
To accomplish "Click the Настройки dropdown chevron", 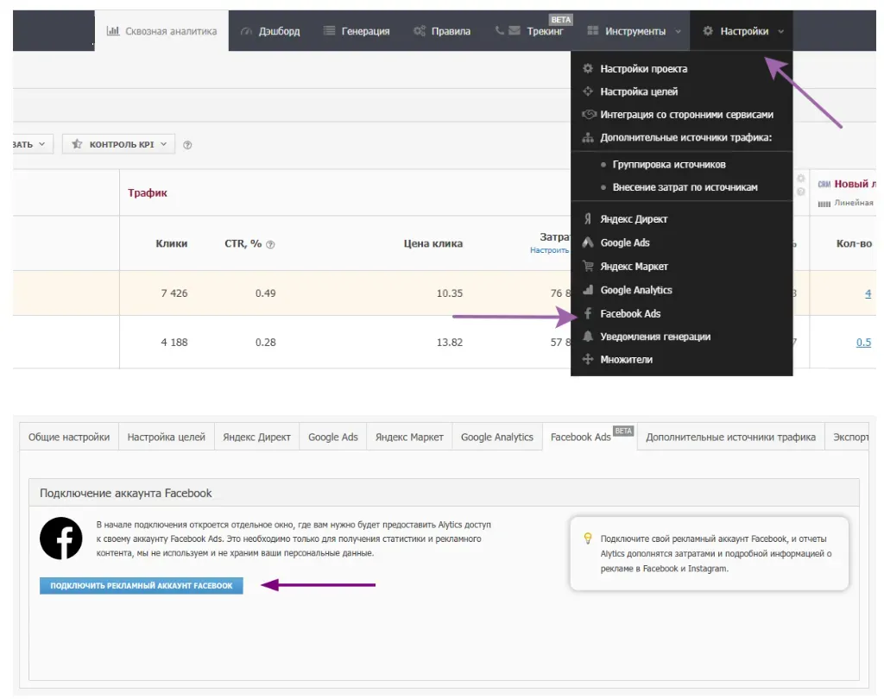I will click(780, 32).
